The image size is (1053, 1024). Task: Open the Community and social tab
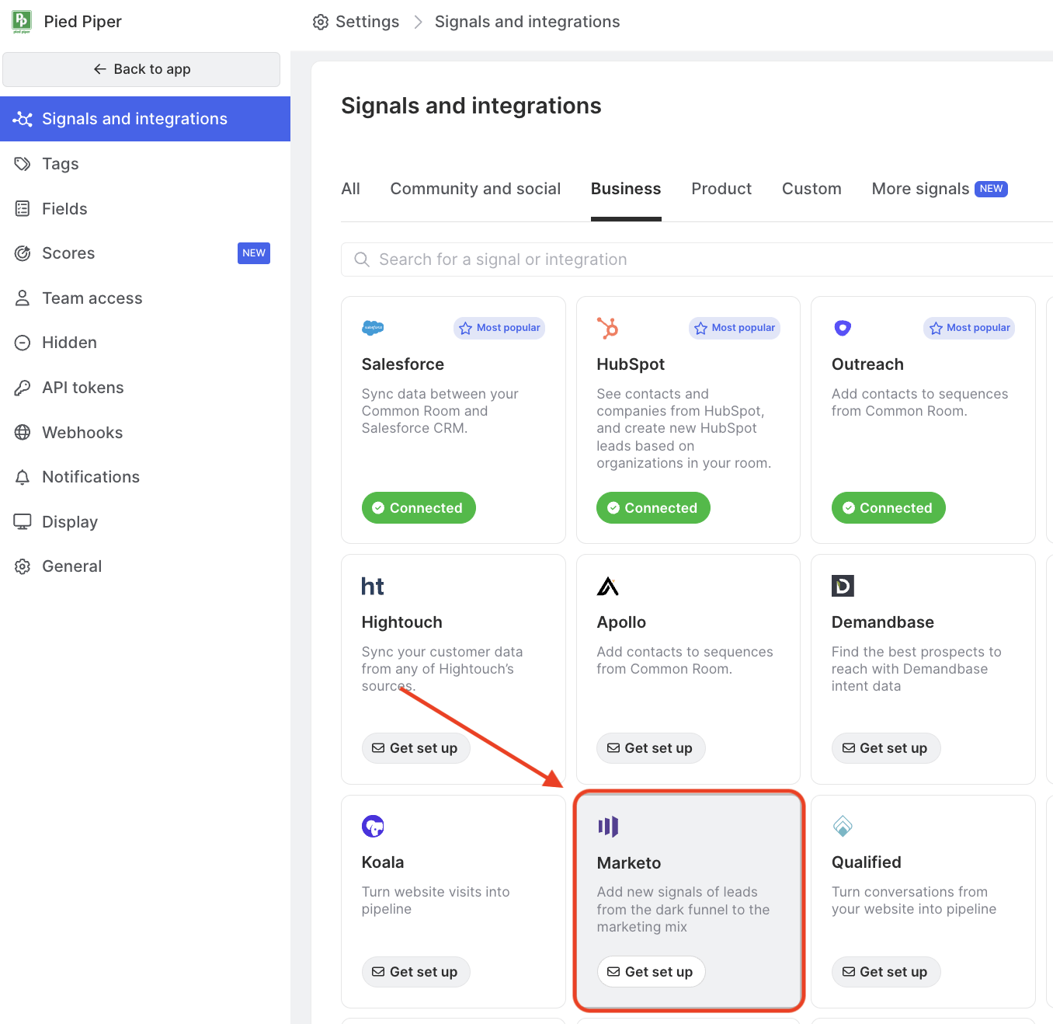coord(475,189)
